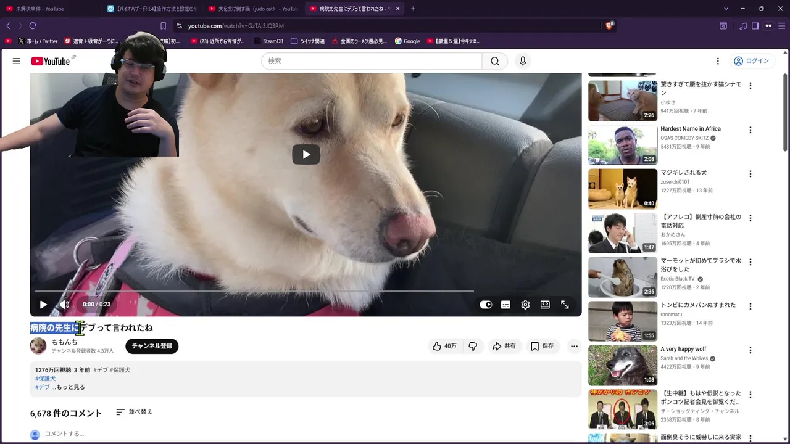Click the ログイン sign-in button
Viewport: 790px width, 444px height.
click(751, 61)
